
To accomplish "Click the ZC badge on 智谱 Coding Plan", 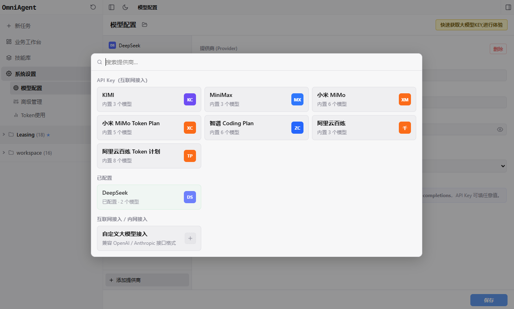I will point(297,128).
